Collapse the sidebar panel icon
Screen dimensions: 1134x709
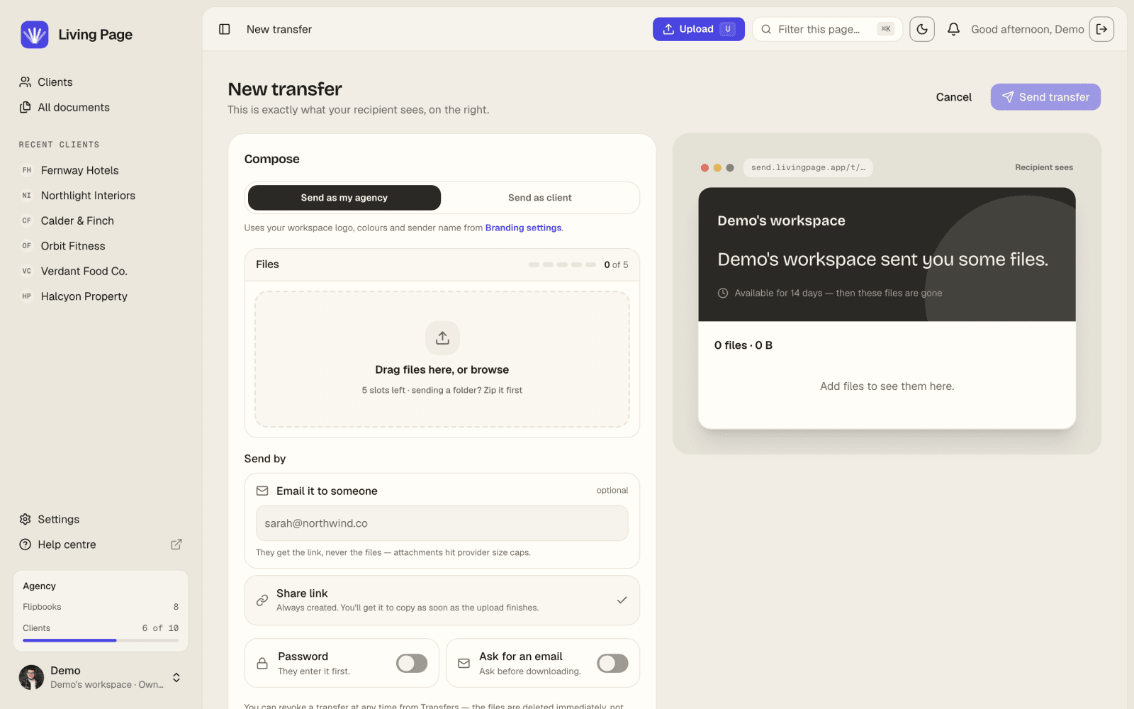click(x=225, y=29)
